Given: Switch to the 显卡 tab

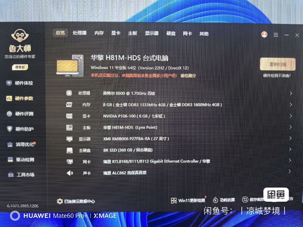Looking at the screenshot, I should (x=116, y=33).
